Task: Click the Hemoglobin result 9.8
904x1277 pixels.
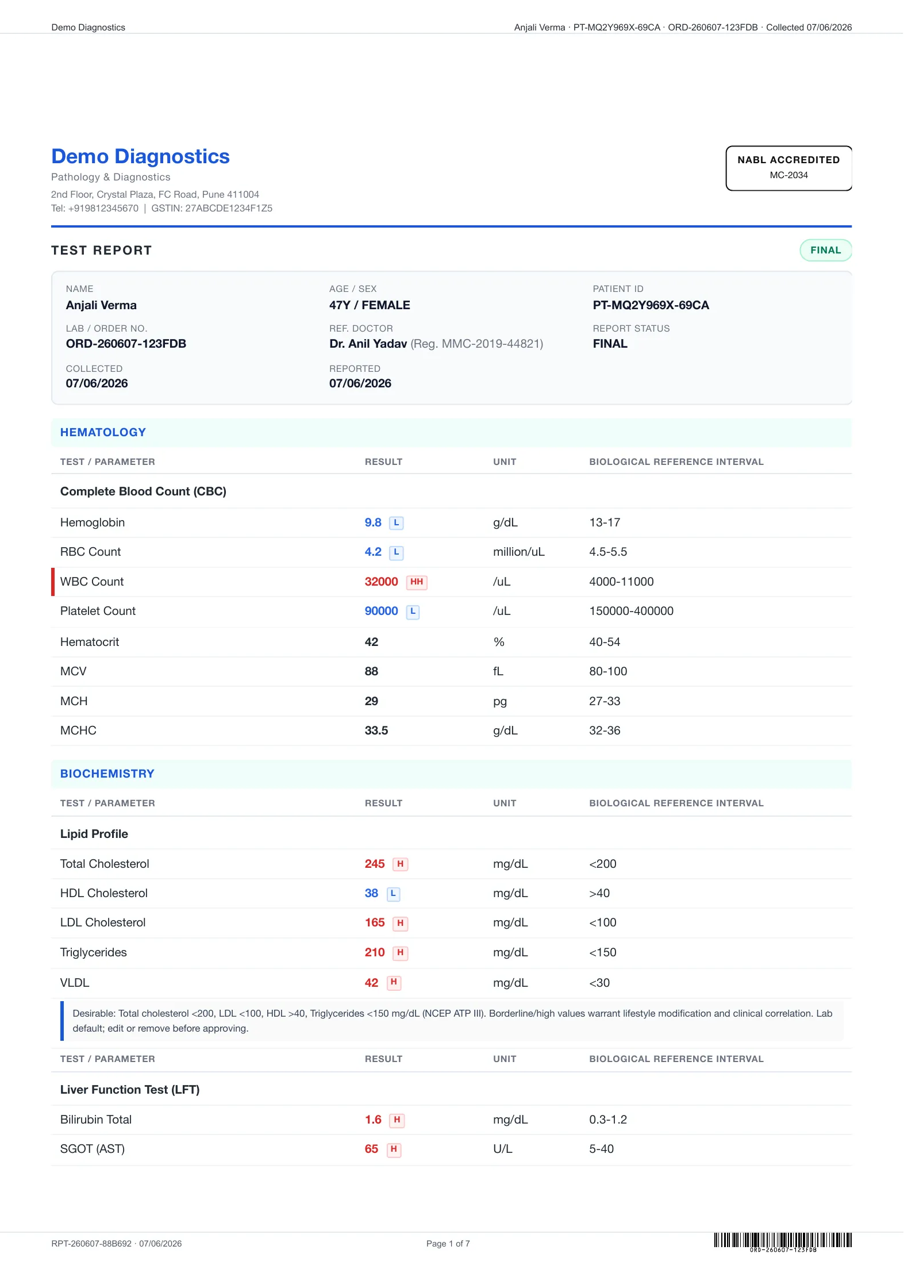Action: point(373,522)
